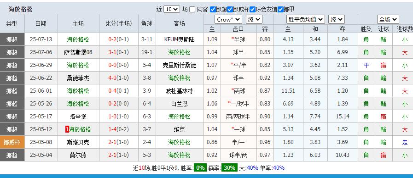Open the 波杜基林特 team link
The image size is (413, 178).
[180, 91]
